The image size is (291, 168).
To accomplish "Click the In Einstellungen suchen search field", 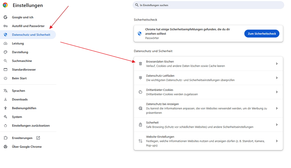I will pyautogui.click(x=209, y=5).
